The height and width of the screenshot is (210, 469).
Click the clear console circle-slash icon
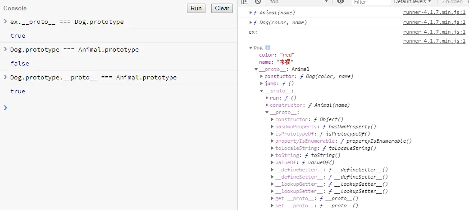click(x=258, y=1)
